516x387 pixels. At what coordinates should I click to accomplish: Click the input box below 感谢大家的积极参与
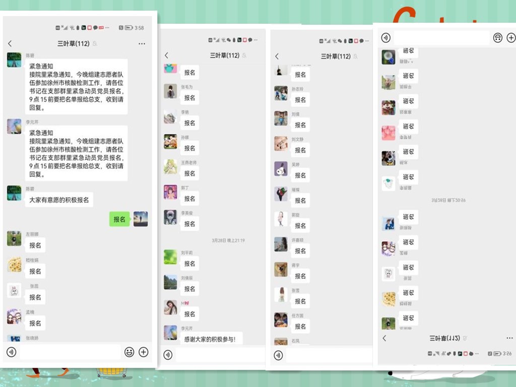(220, 355)
